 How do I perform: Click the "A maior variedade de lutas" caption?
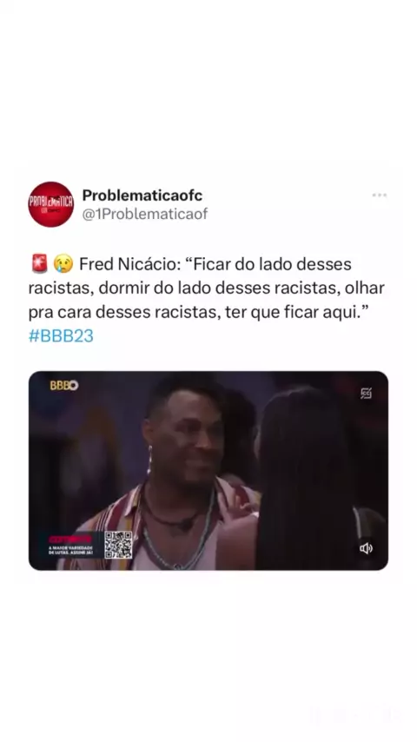71,550
